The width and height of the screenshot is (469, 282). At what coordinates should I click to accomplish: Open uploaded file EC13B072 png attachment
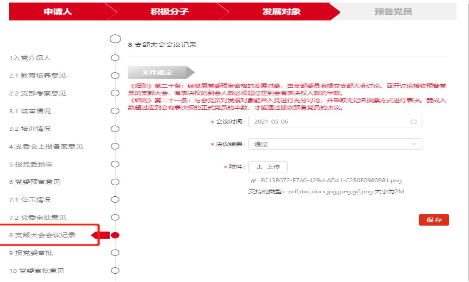(331, 181)
